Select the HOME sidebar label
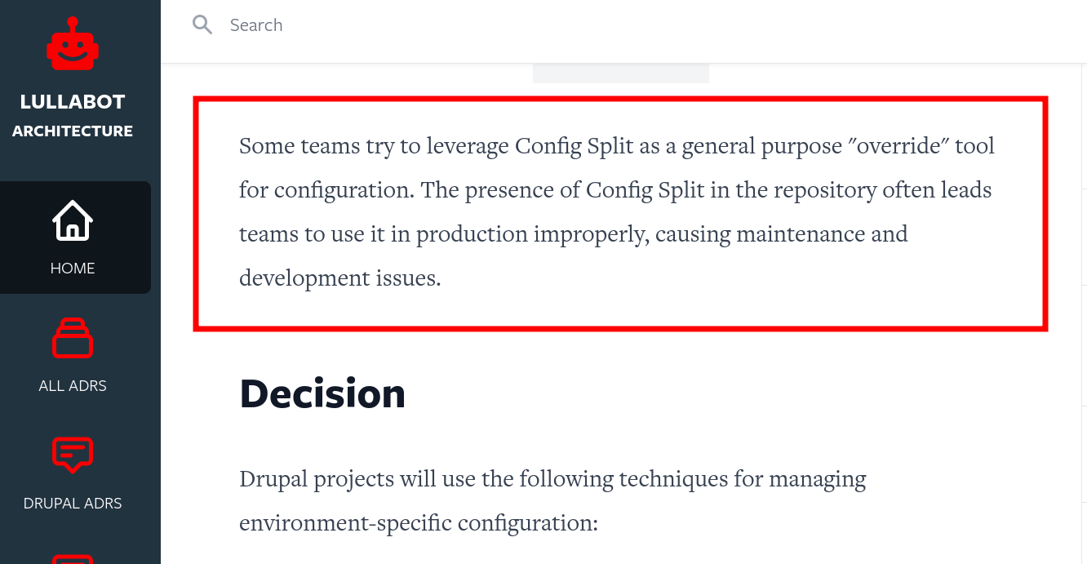1087x564 pixels. click(x=73, y=268)
